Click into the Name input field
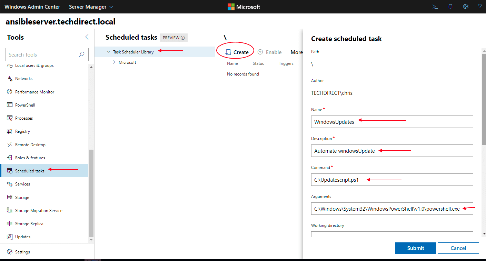The height and width of the screenshot is (261, 486). tap(392, 122)
